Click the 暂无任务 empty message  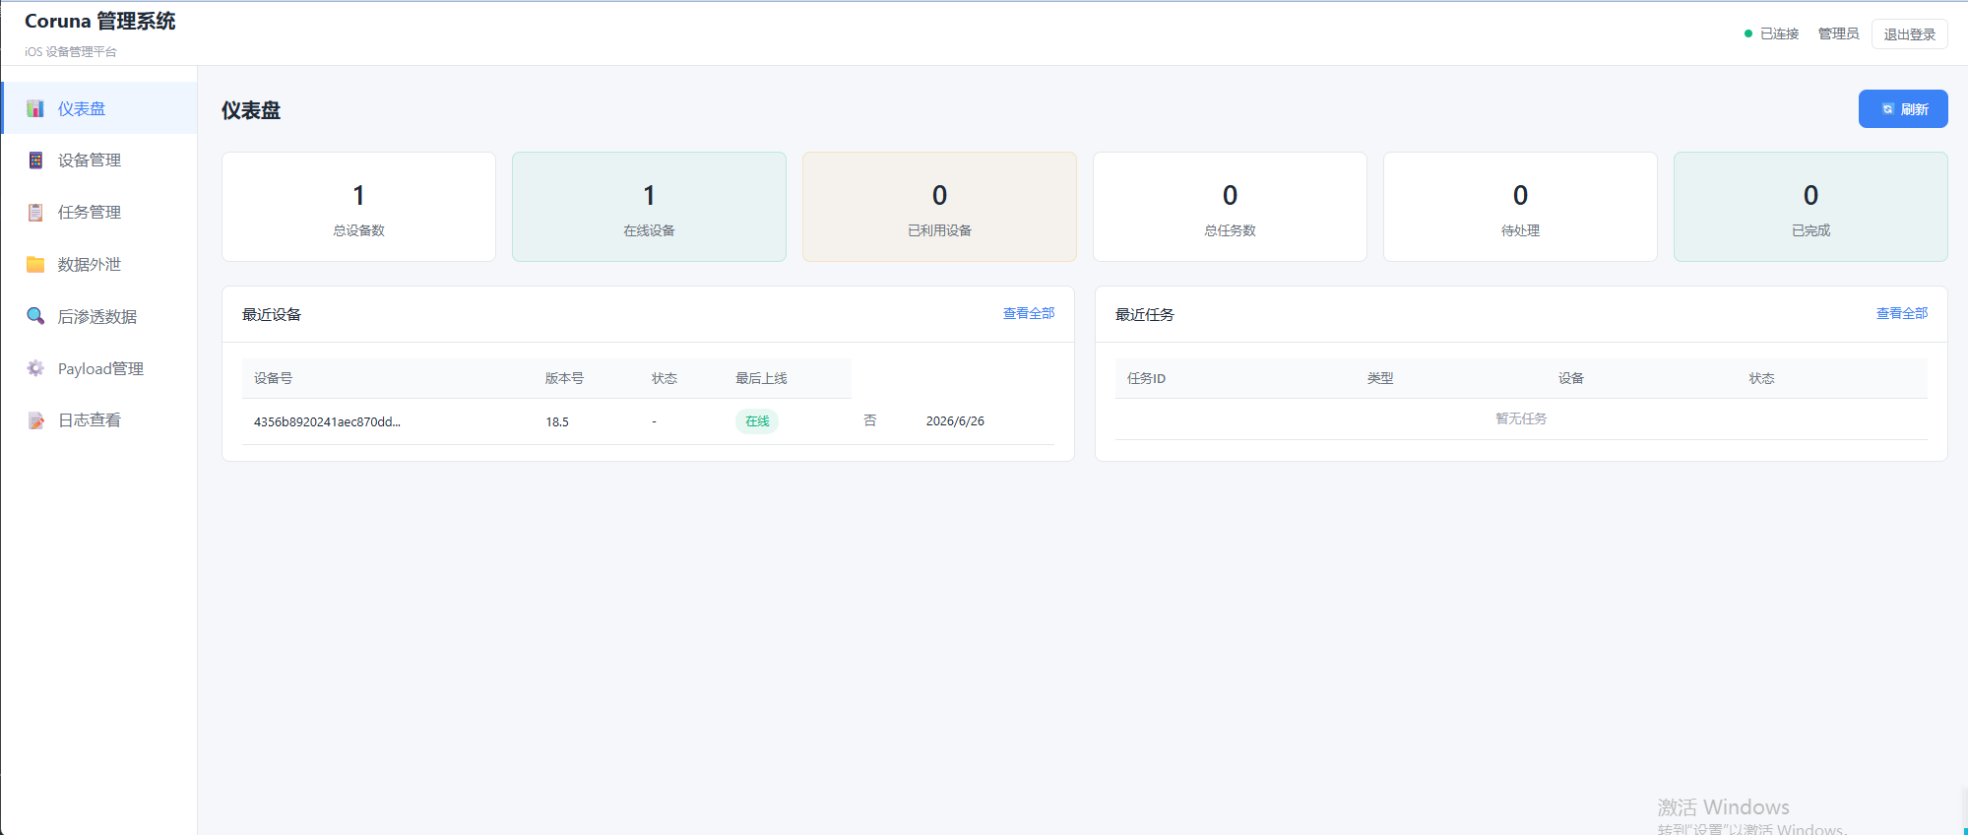1521,418
